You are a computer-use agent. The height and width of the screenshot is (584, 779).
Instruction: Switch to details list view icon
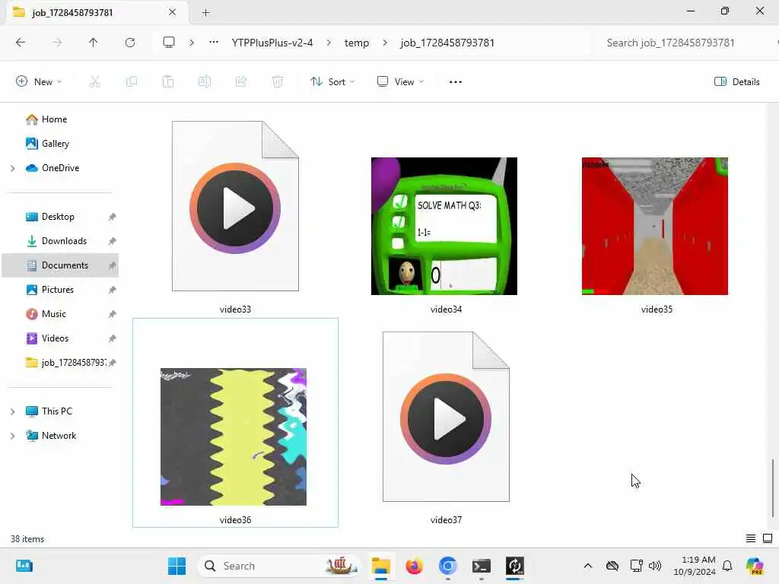point(751,538)
